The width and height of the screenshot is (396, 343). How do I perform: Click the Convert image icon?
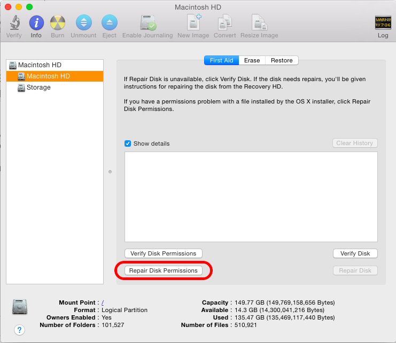(224, 22)
